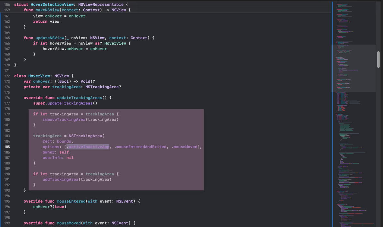Screen dimensions: 383x227
Task: Place cursor on .mouseEnteredAndExited option
Action: point(140,147)
